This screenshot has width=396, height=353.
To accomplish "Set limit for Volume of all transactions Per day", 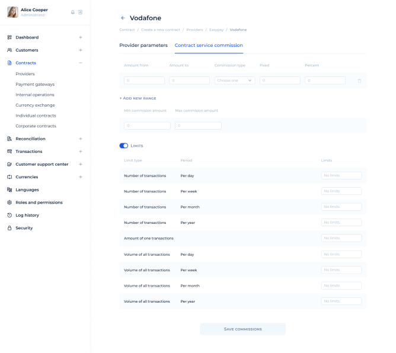I will (341, 254).
